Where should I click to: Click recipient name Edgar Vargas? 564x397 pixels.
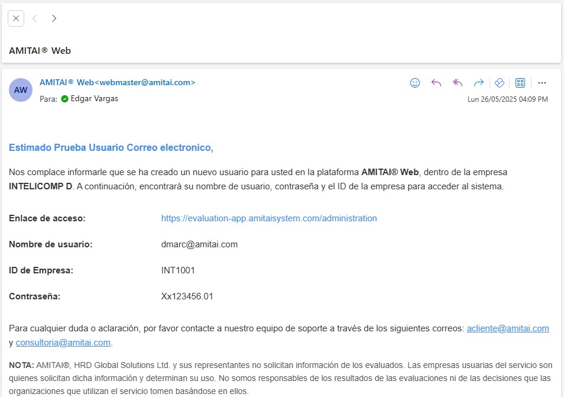pos(94,99)
